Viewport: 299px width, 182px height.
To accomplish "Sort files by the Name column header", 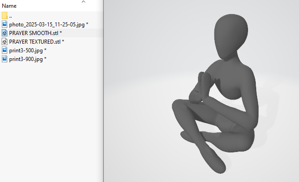I will 9,6.
